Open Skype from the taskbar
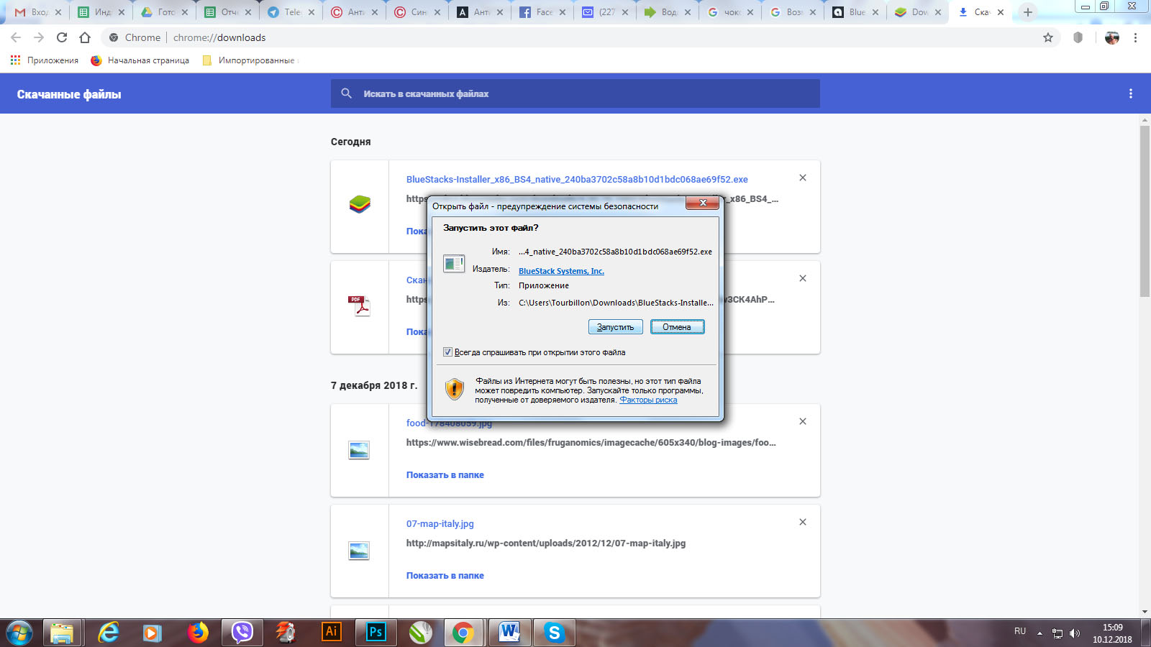 point(554,632)
